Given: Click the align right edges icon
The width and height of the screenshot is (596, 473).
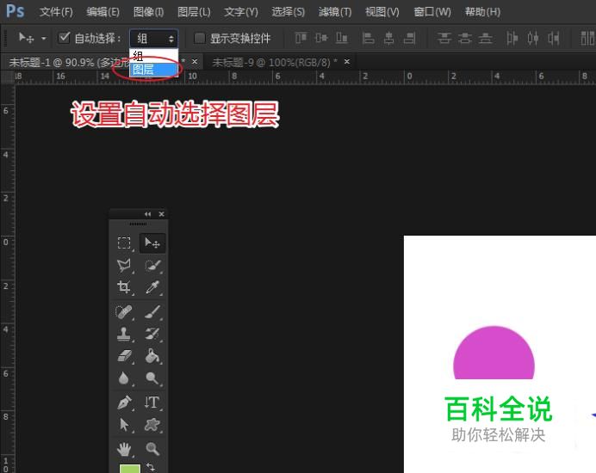Looking at the screenshot, I should pos(409,38).
